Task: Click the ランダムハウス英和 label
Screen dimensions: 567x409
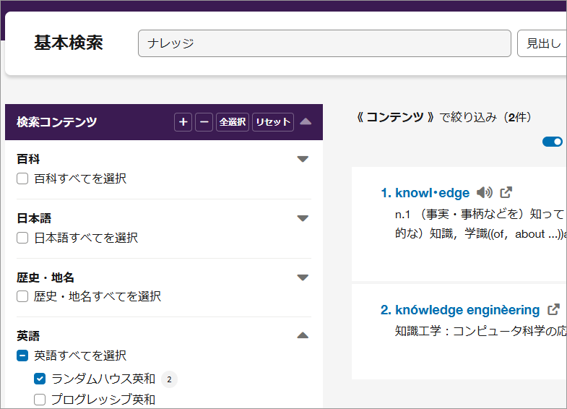Action: pyautogui.click(x=103, y=379)
